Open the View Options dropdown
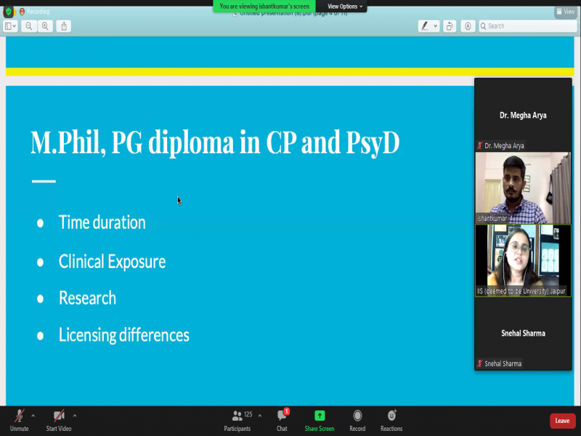 tap(345, 7)
